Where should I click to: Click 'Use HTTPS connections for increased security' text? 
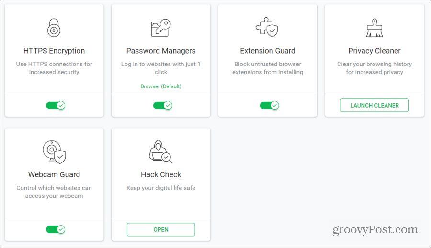pos(54,68)
